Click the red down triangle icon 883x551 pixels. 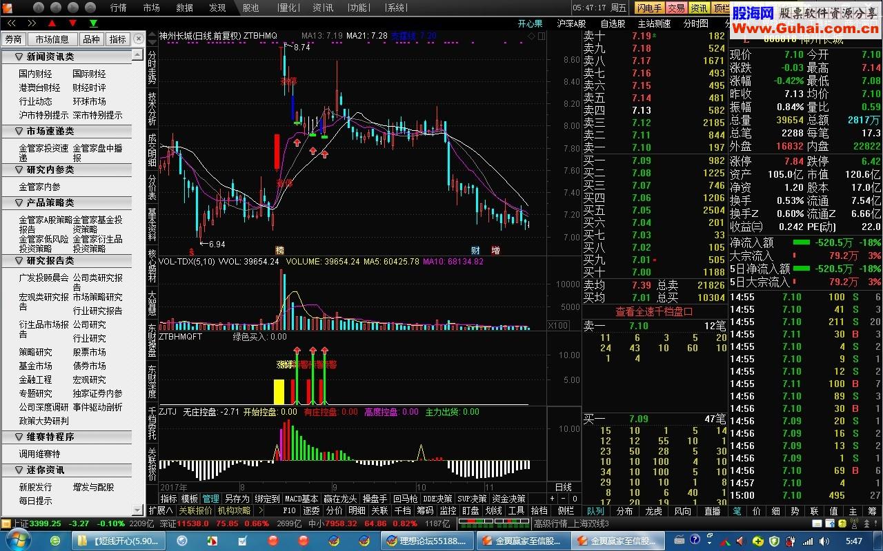73,23
